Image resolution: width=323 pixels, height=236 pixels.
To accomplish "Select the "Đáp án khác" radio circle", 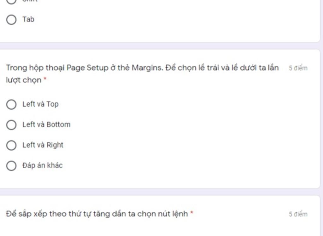I will 11,166.
